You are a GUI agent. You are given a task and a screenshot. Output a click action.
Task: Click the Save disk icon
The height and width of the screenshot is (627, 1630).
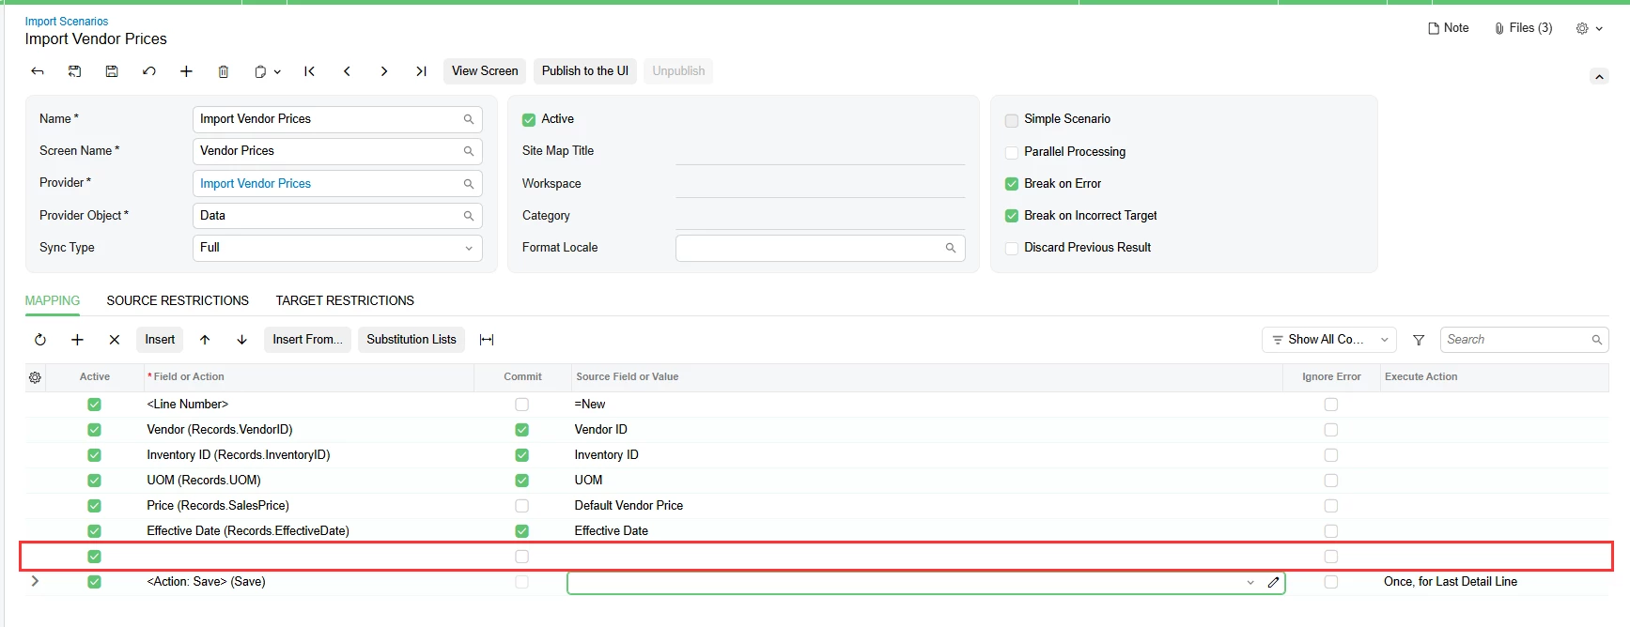(112, 71)
